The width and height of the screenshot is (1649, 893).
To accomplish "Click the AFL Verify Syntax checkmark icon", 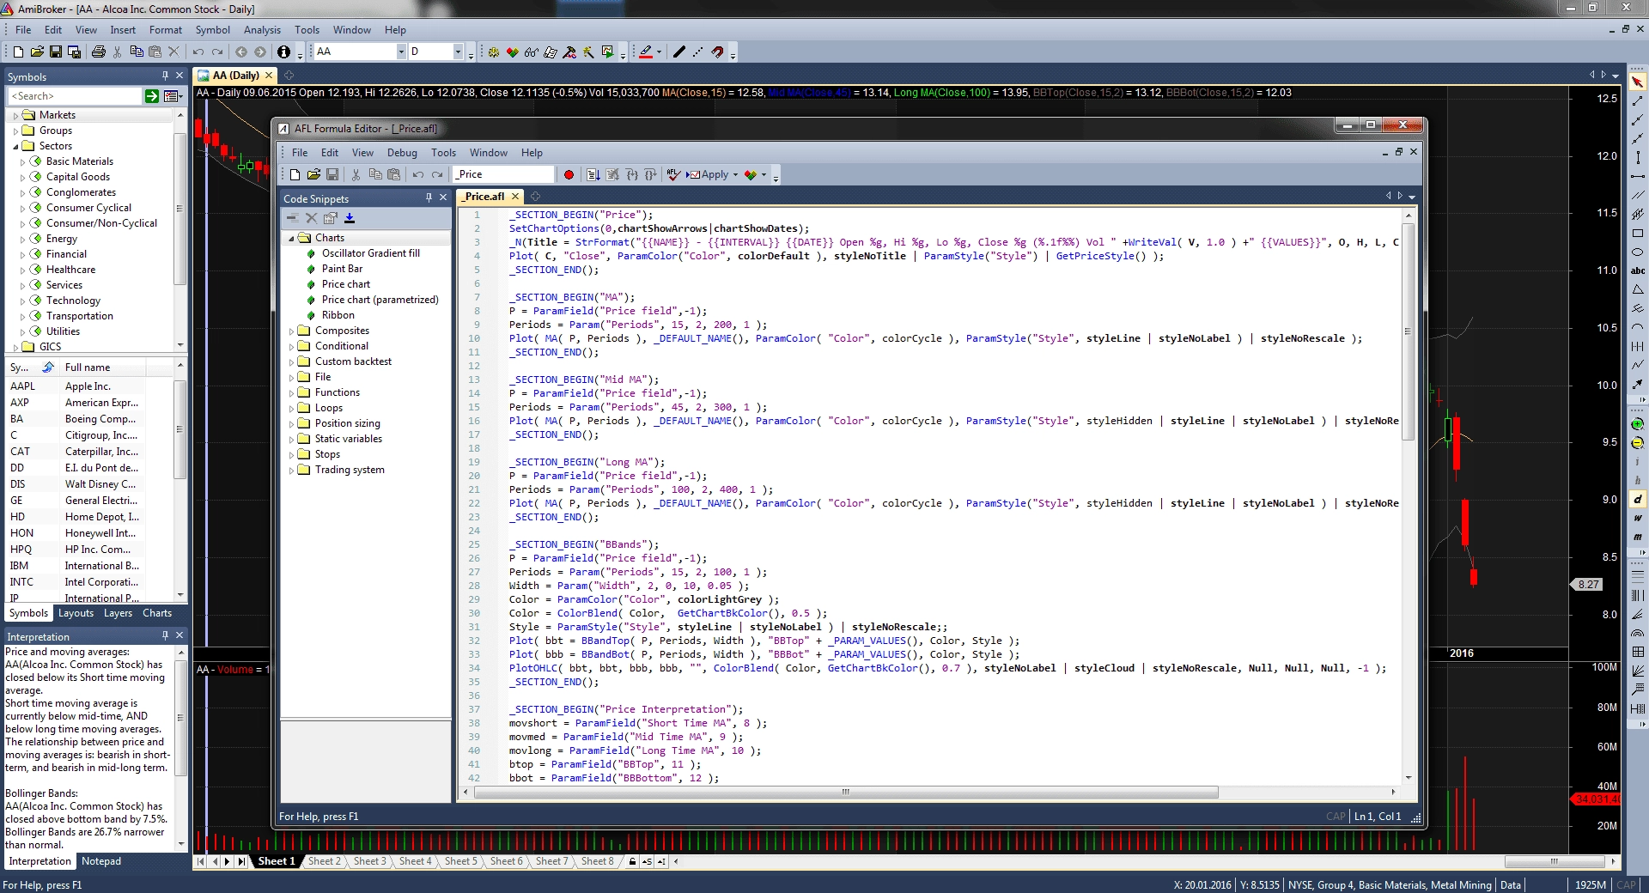I will pyautogui.click(x=674, y=175).
